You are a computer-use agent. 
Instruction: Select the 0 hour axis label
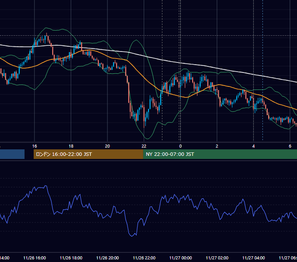click(180, 146)
